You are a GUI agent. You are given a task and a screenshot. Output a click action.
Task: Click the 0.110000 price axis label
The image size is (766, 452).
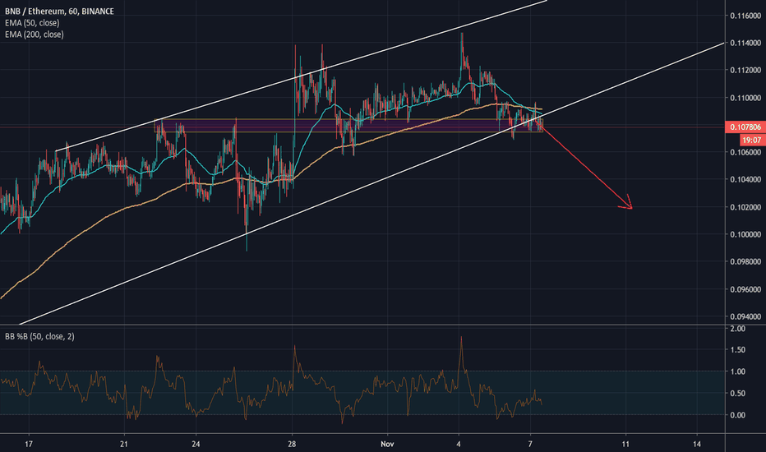(745, 98)
